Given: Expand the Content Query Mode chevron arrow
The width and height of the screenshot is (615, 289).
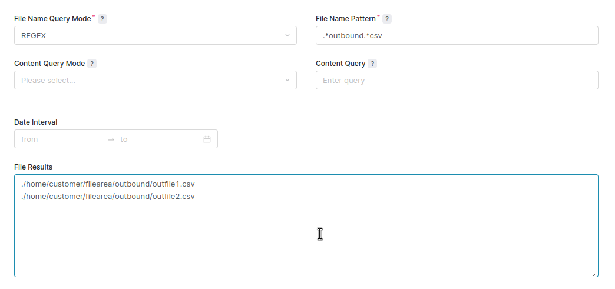Looking at the screenshot, I should 287,80.
